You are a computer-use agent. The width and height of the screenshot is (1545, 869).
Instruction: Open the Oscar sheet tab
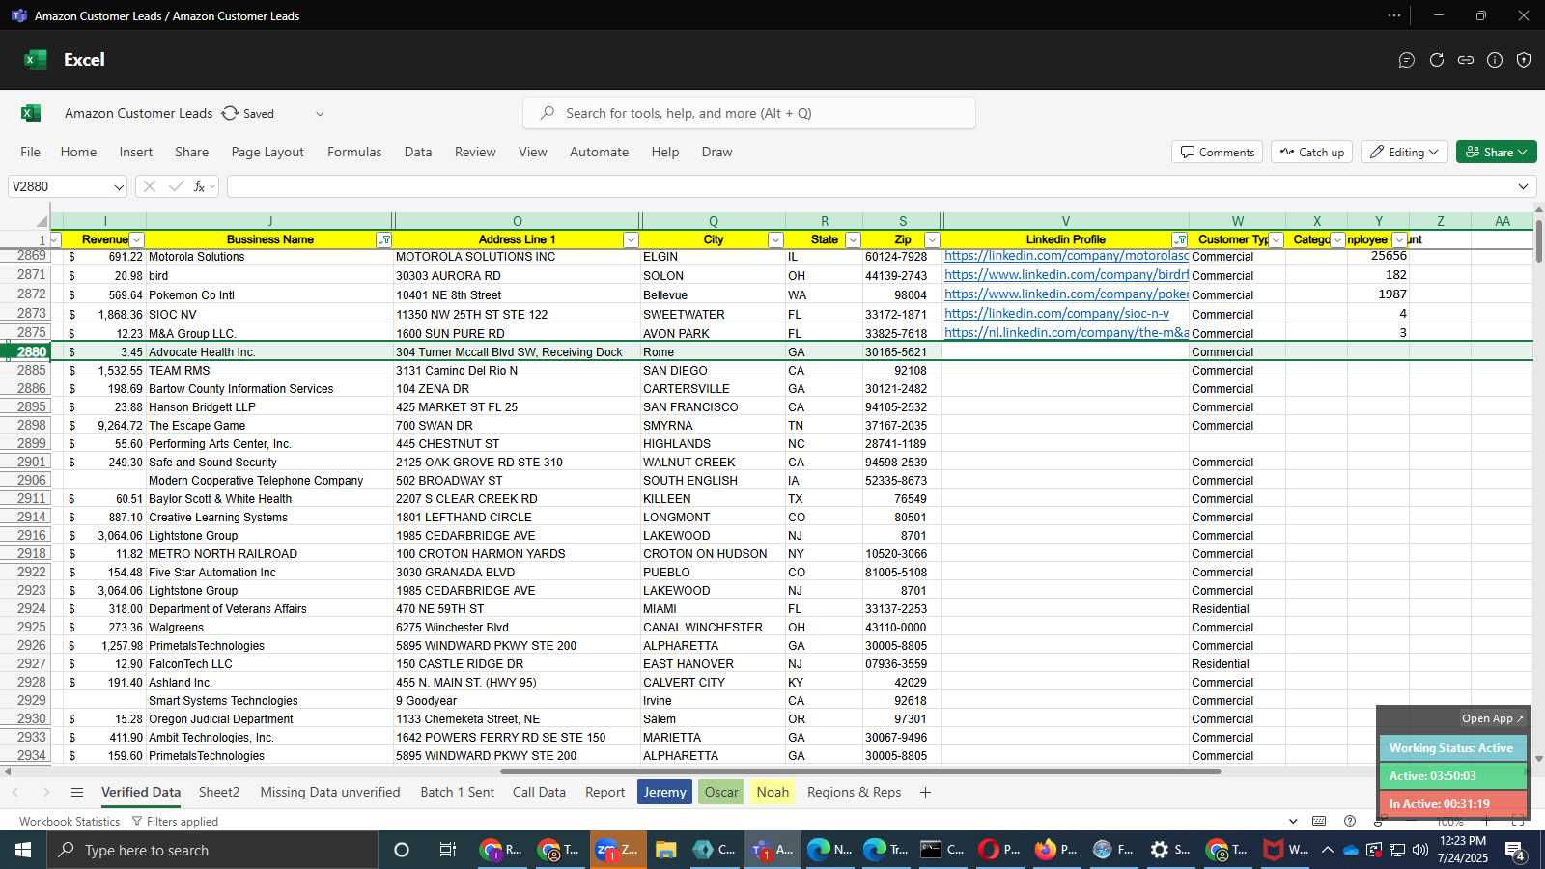pos(721,793)
